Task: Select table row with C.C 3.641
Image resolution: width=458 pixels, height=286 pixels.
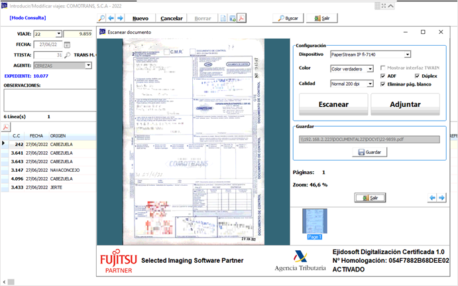Action: [x=49, y=153]
